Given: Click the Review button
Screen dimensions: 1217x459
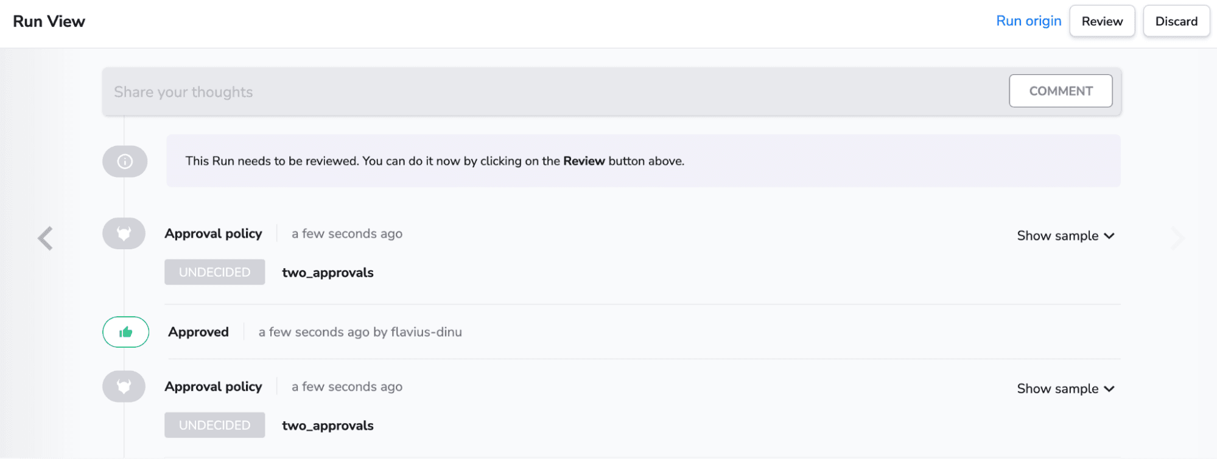Looking at the screenshot, I should 1102,21.
